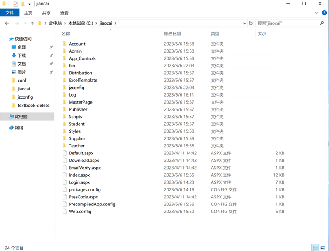This screenshot has height=251, width=329.
Task: Click jiaocai segment in address bar
Action: (x=106, y=23)
